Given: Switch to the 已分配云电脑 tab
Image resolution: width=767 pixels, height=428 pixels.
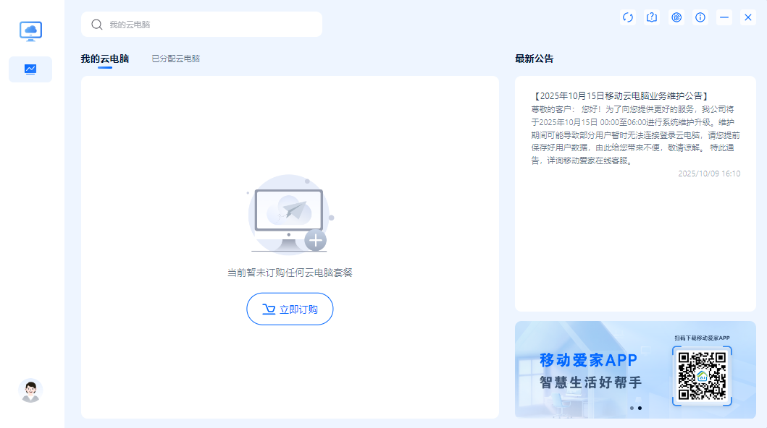Looking at the screenshot, I should click(x=175, y=59).
